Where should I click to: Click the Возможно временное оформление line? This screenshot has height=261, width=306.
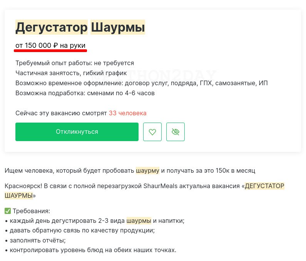(142, 83)
